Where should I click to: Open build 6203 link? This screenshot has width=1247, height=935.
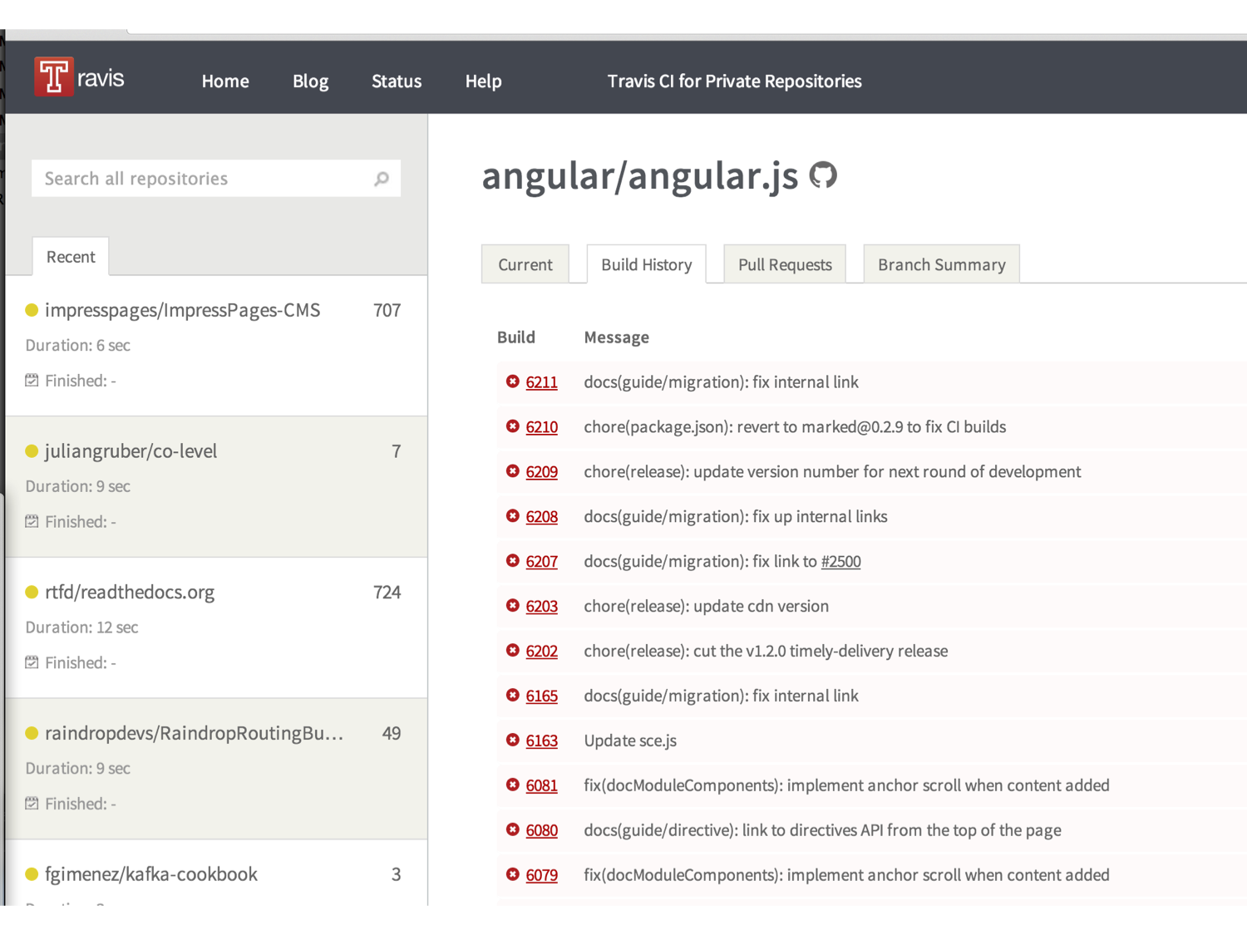point(541,607)
